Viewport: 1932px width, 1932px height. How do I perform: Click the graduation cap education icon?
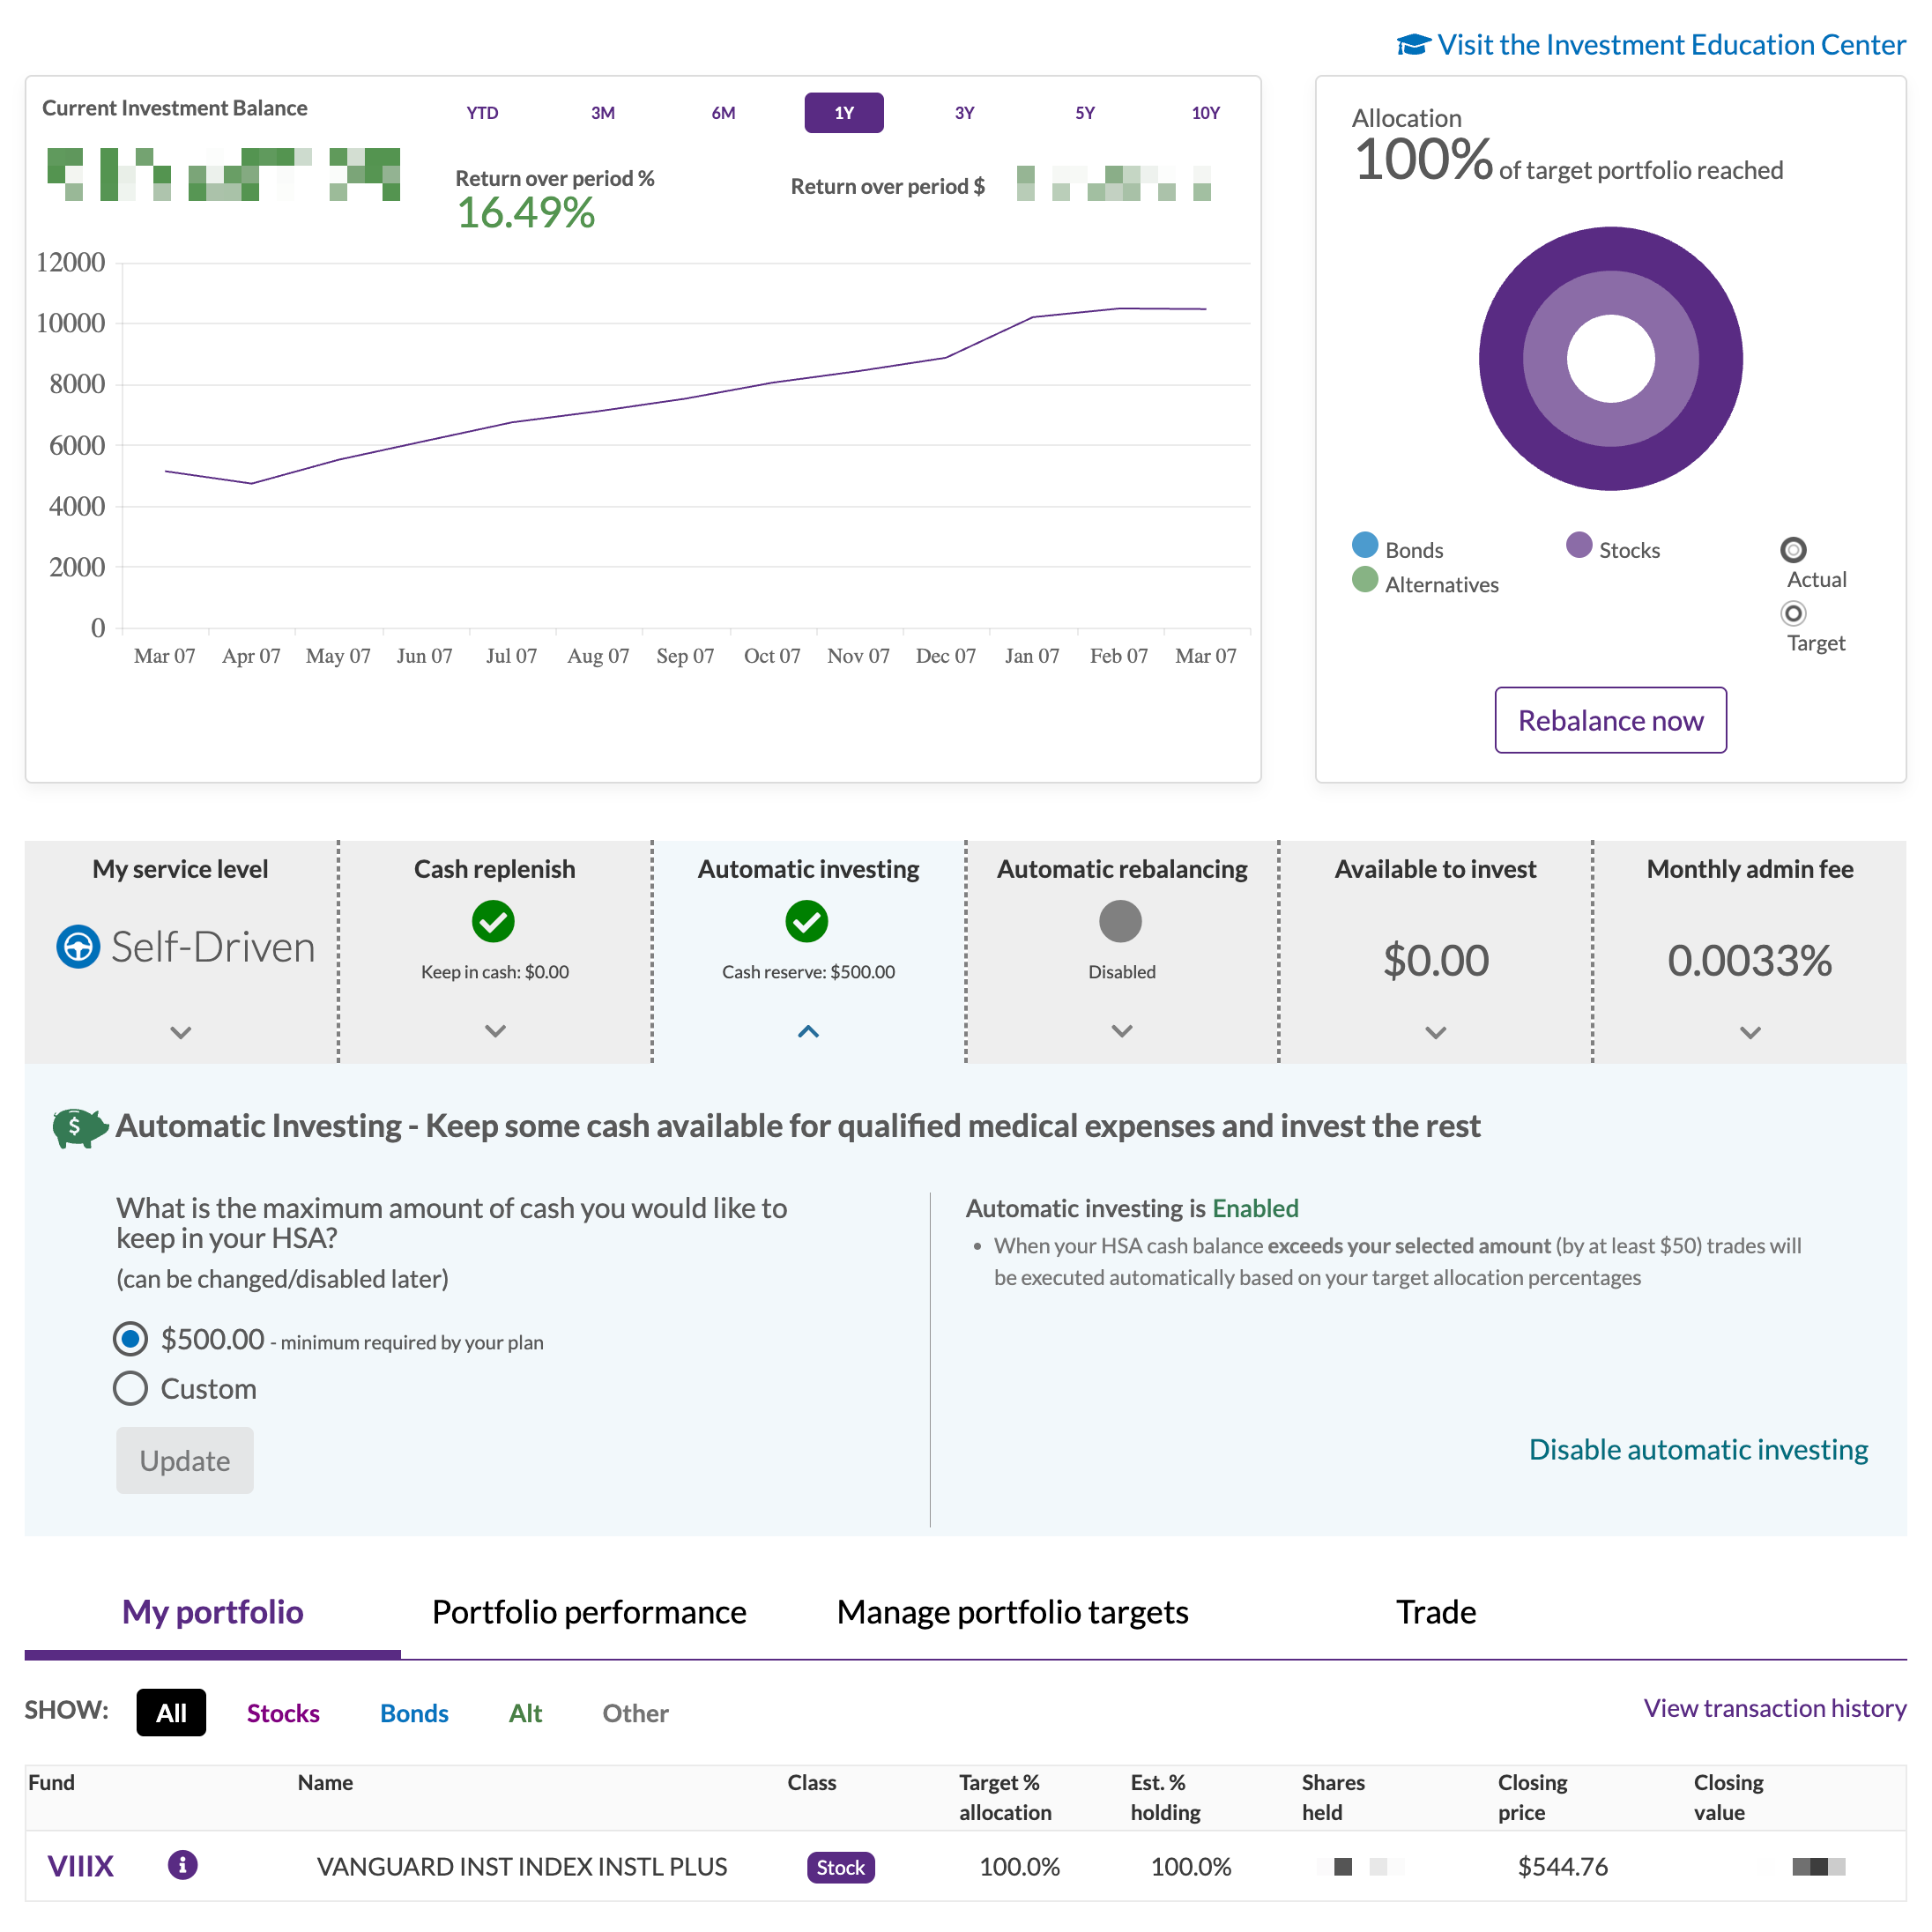point(1412,45)
